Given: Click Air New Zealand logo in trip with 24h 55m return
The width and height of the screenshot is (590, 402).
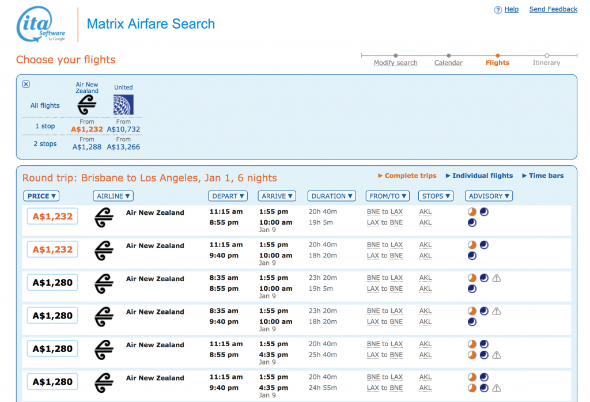Looking at the screenshot, I should click(104, 383).
